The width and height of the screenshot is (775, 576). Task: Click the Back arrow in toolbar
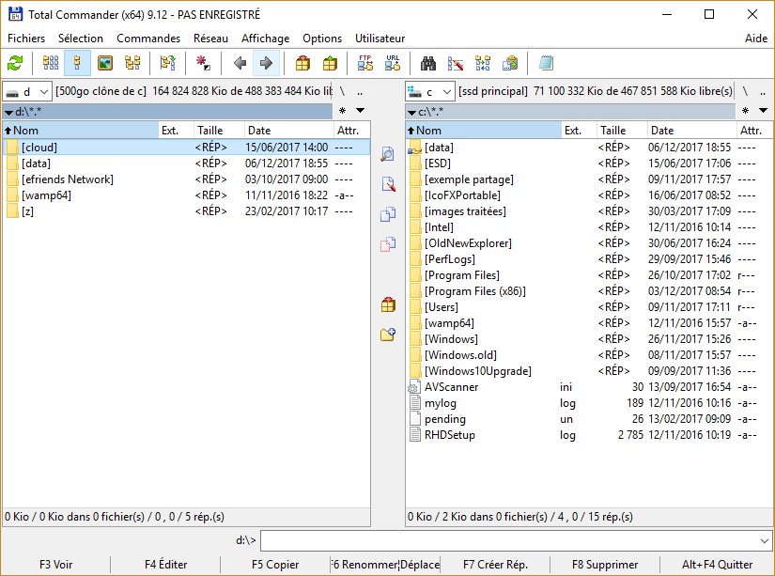coord(240,63)
